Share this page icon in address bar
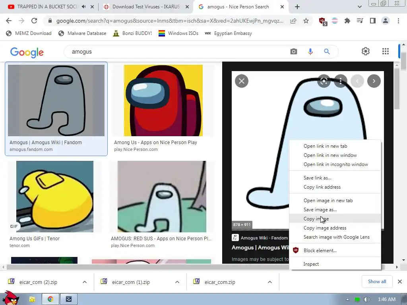Screen dimensions: 407x305 pos(293,21)
